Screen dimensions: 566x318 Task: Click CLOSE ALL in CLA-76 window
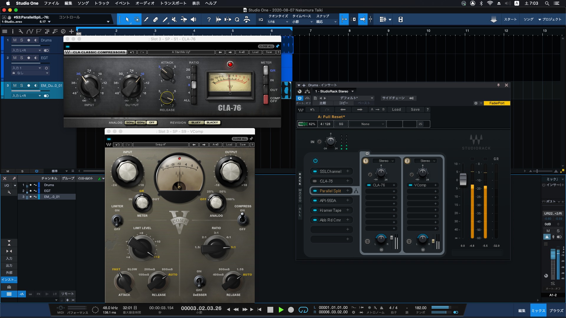266,46
